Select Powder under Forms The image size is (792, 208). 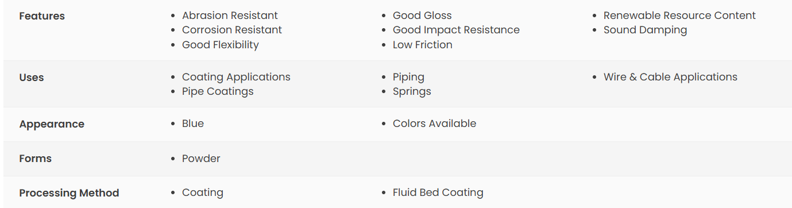tap(201, 159)
